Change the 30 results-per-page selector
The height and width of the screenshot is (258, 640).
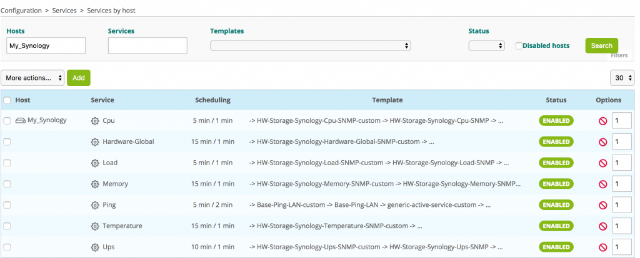(622, 78)
